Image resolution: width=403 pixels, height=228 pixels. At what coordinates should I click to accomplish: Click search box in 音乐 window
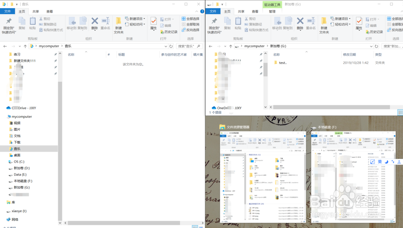189,46
